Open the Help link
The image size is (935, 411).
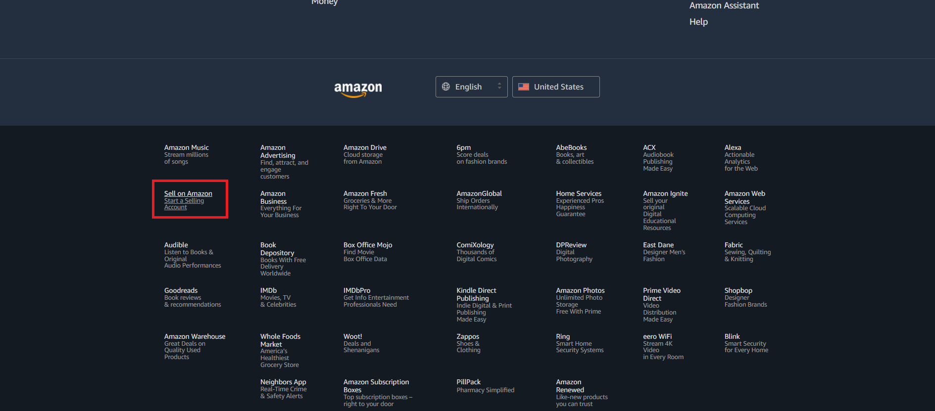point(698,22)
